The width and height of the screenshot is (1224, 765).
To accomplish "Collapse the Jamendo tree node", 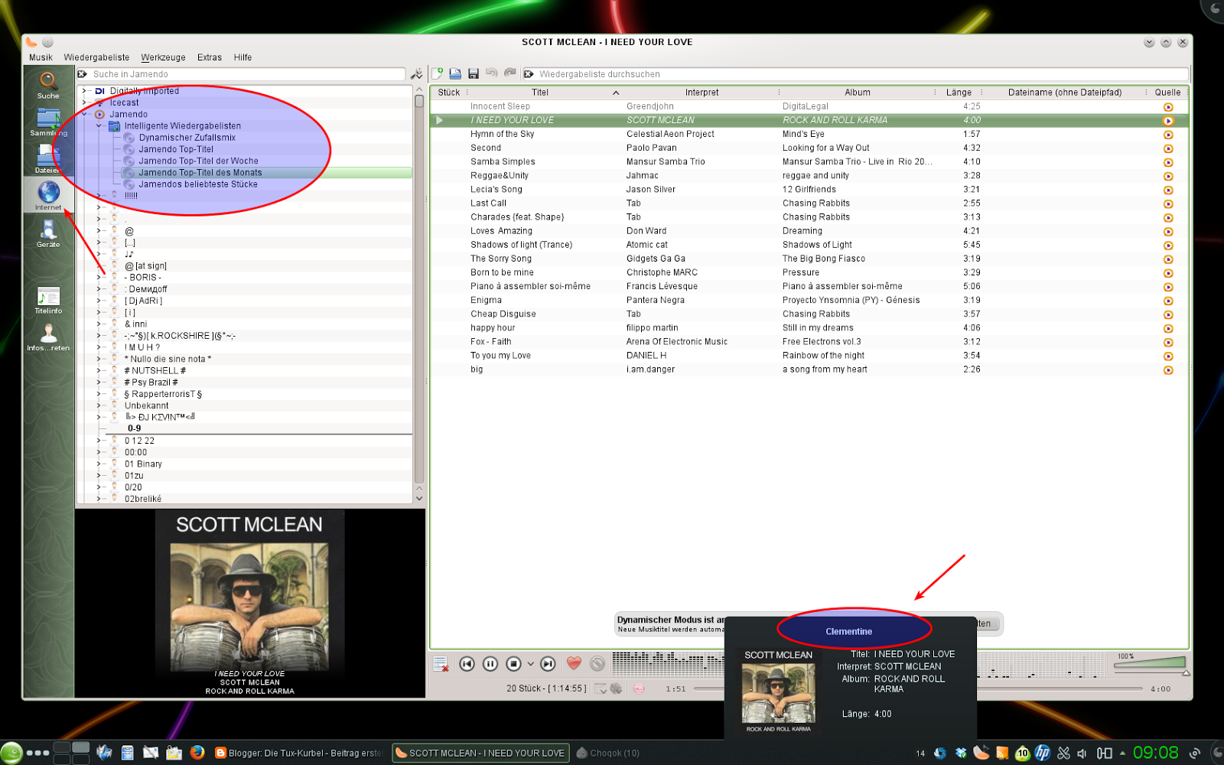I will coord(84,114).
